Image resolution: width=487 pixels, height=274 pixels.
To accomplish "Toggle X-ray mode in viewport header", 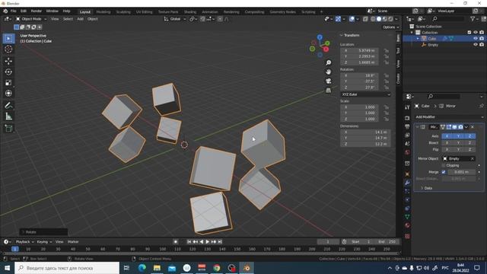I will (x=365, y=19).
